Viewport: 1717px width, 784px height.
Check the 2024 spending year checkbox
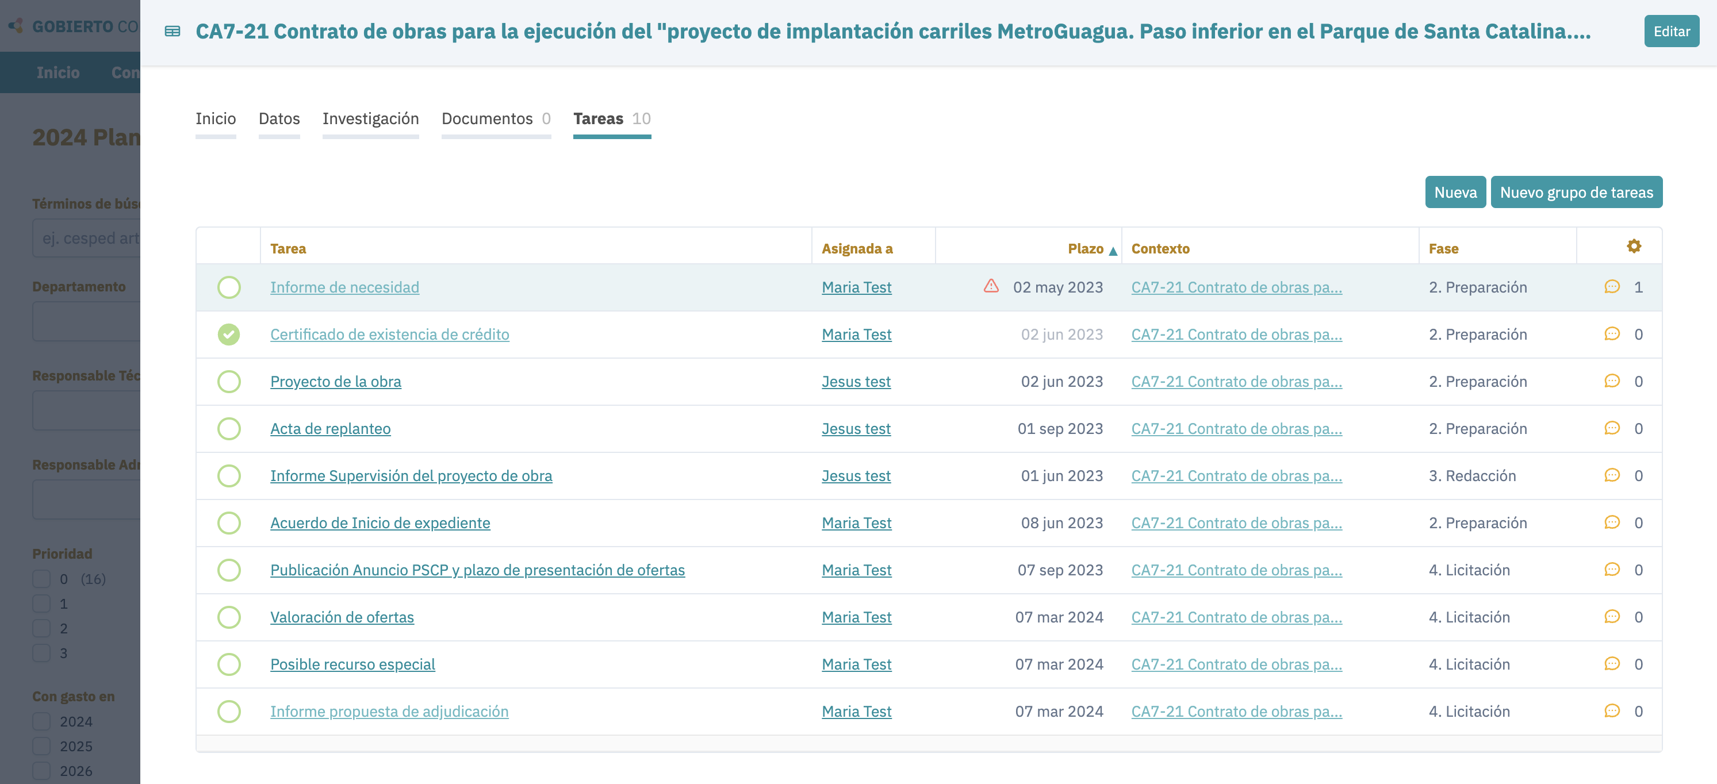[41, 721]
